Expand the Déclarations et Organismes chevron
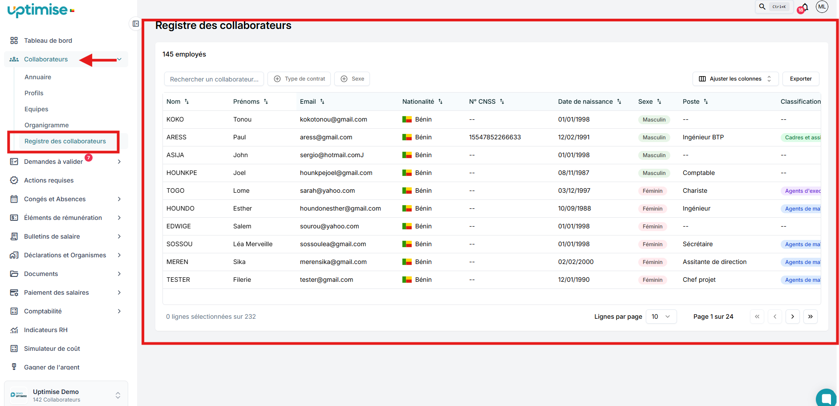The width and height of the screenshot is (839, 406). [119, 255]
